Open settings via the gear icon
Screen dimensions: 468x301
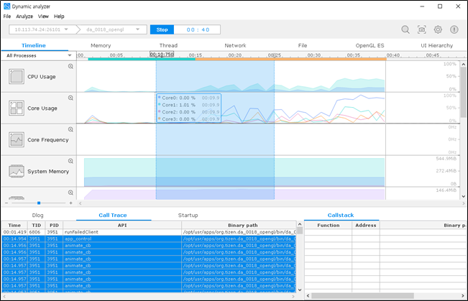[438, 29]
